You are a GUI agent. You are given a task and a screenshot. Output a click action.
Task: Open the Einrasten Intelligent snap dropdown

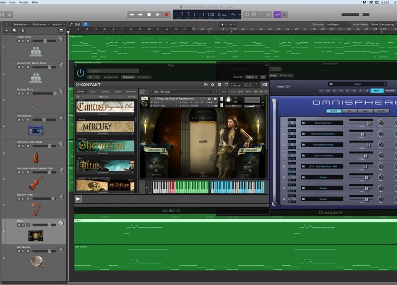[338, 24]
